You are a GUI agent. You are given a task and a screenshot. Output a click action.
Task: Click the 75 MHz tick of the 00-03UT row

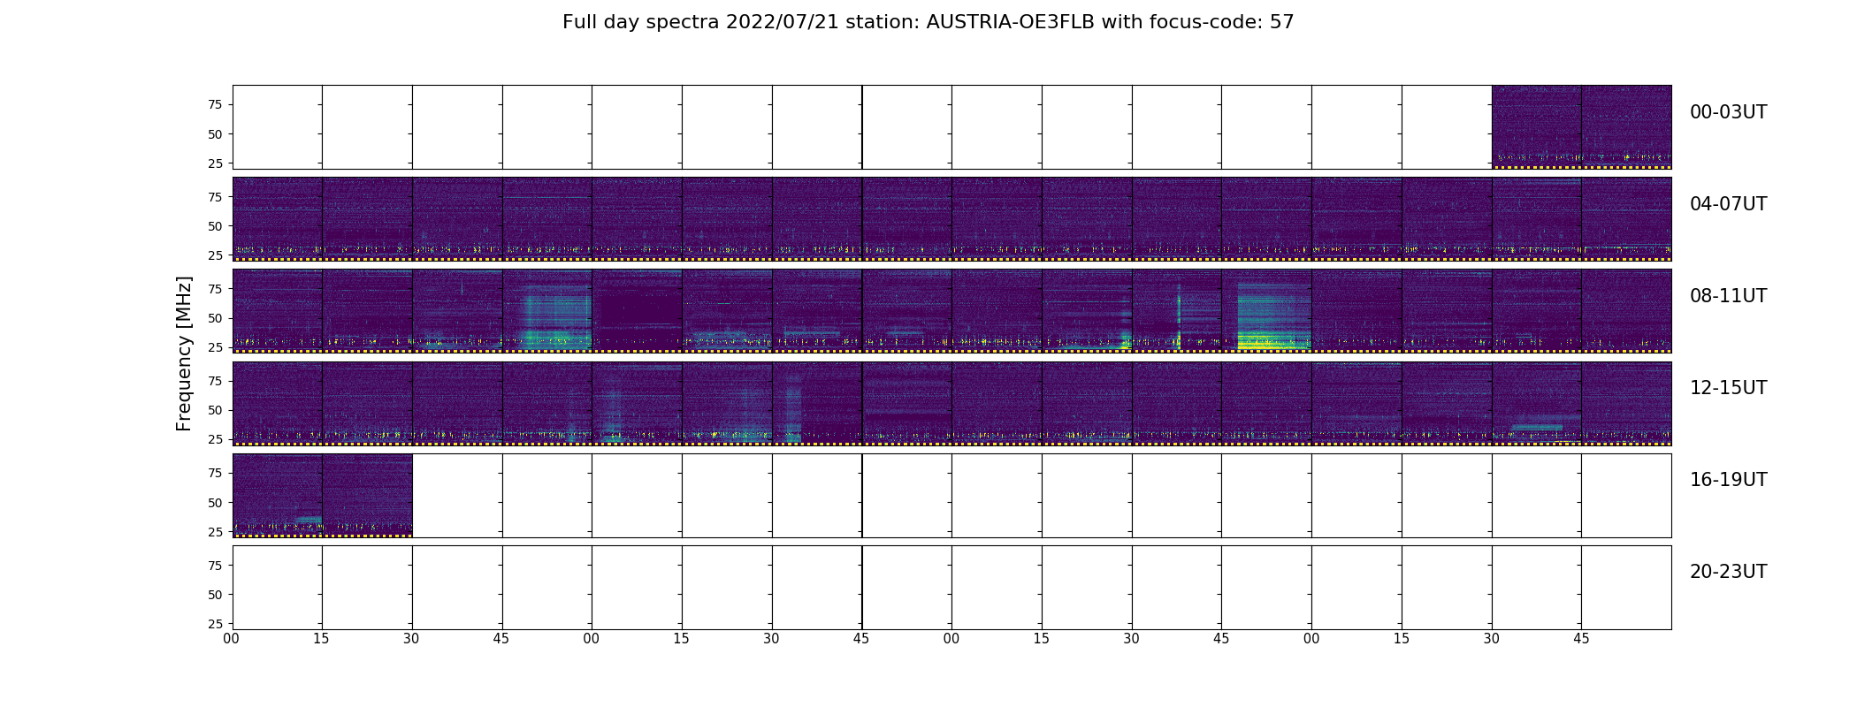click(214, 105)
